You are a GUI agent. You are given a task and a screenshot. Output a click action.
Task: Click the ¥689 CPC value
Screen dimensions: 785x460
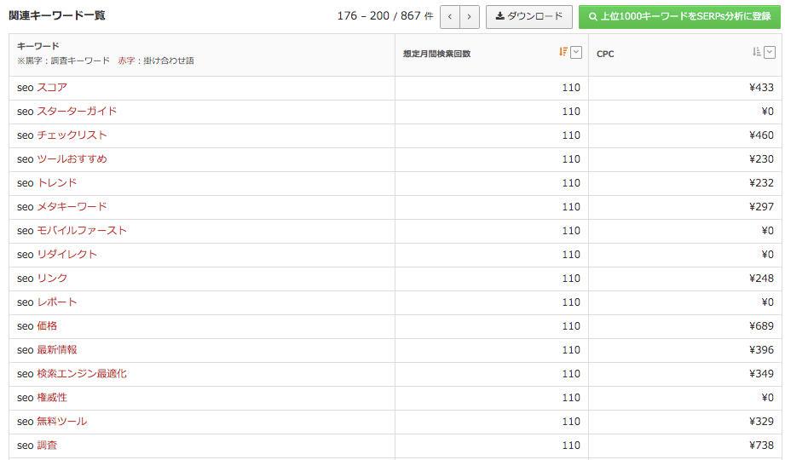coord(761,326)
